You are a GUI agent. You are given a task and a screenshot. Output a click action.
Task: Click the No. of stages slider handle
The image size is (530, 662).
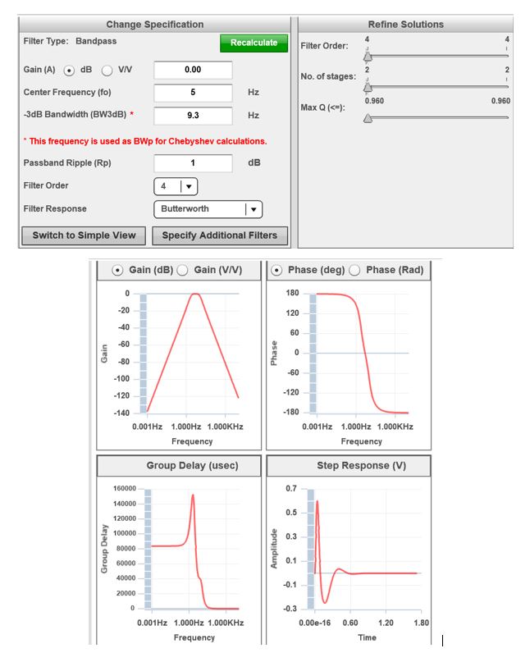coord(368,87)
